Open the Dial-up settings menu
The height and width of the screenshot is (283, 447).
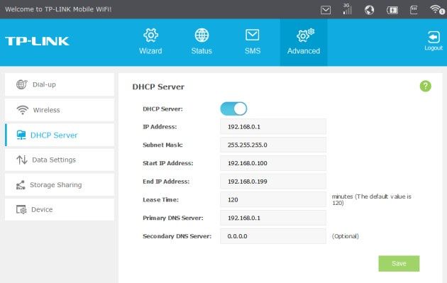click(x=60, y=84)
